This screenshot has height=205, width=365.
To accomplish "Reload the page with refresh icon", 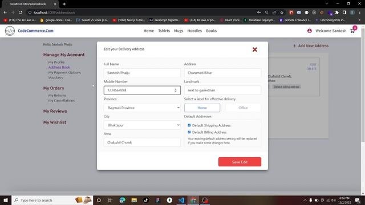I will (x=21, y=13).
